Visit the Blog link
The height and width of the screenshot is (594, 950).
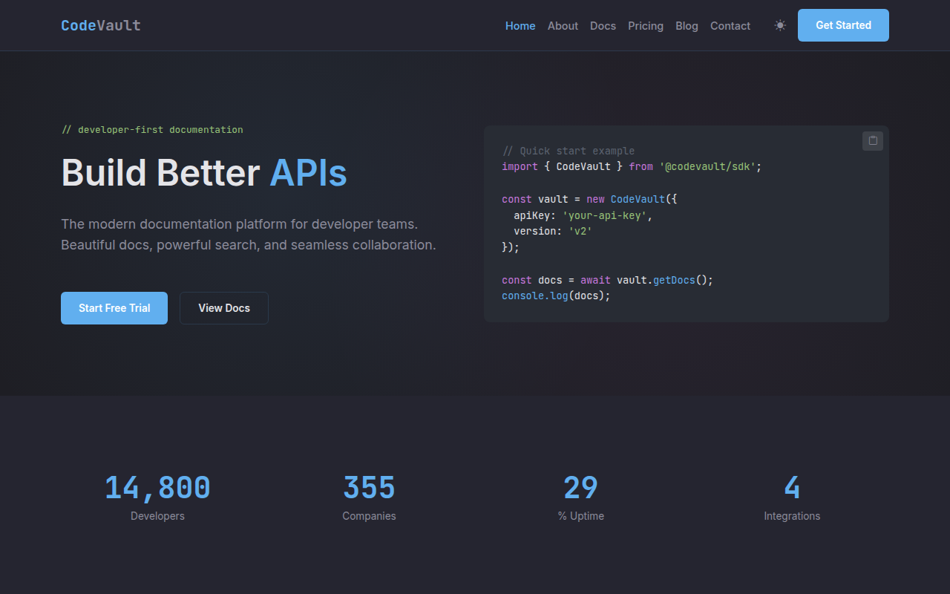687,26
